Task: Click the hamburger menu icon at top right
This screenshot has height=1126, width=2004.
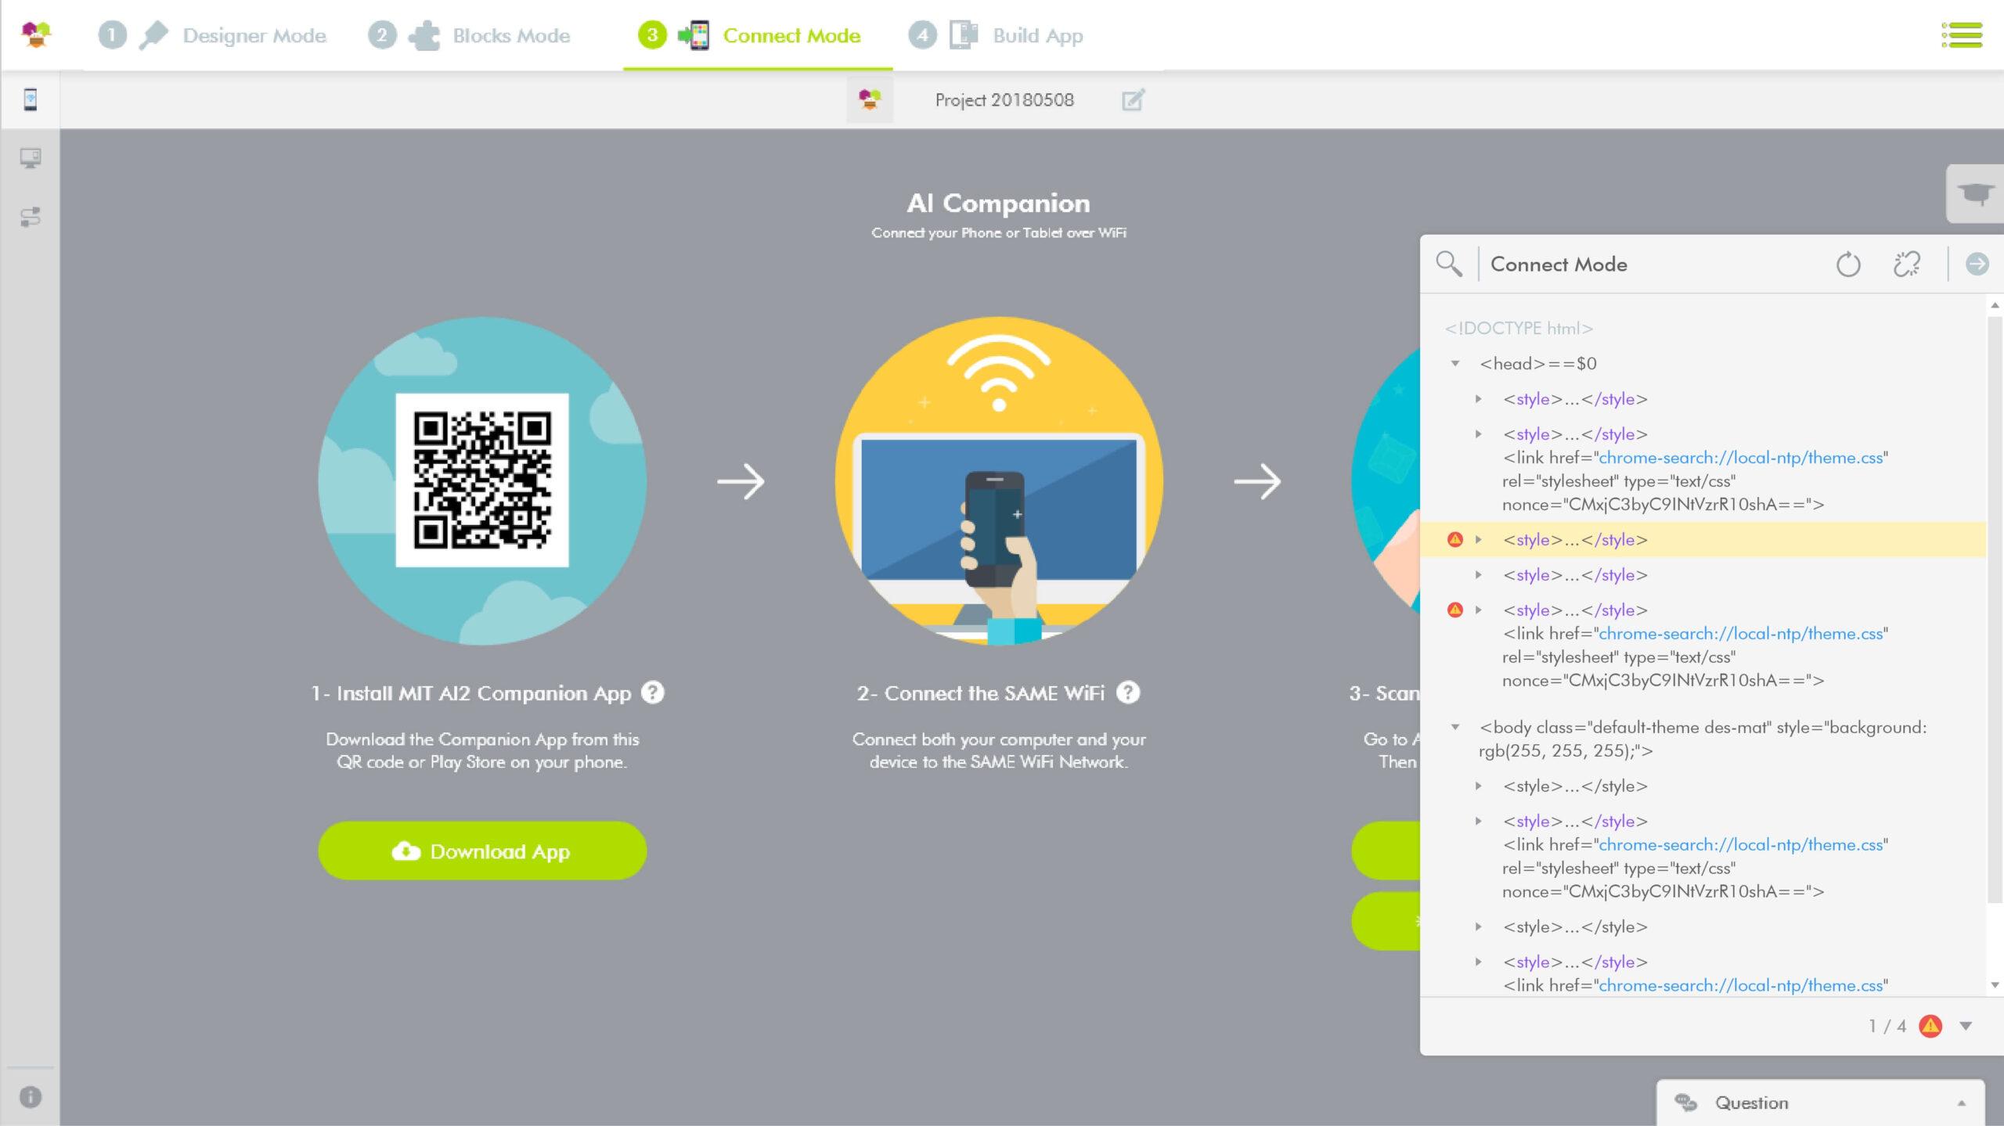Action: tap(1962, 35)
